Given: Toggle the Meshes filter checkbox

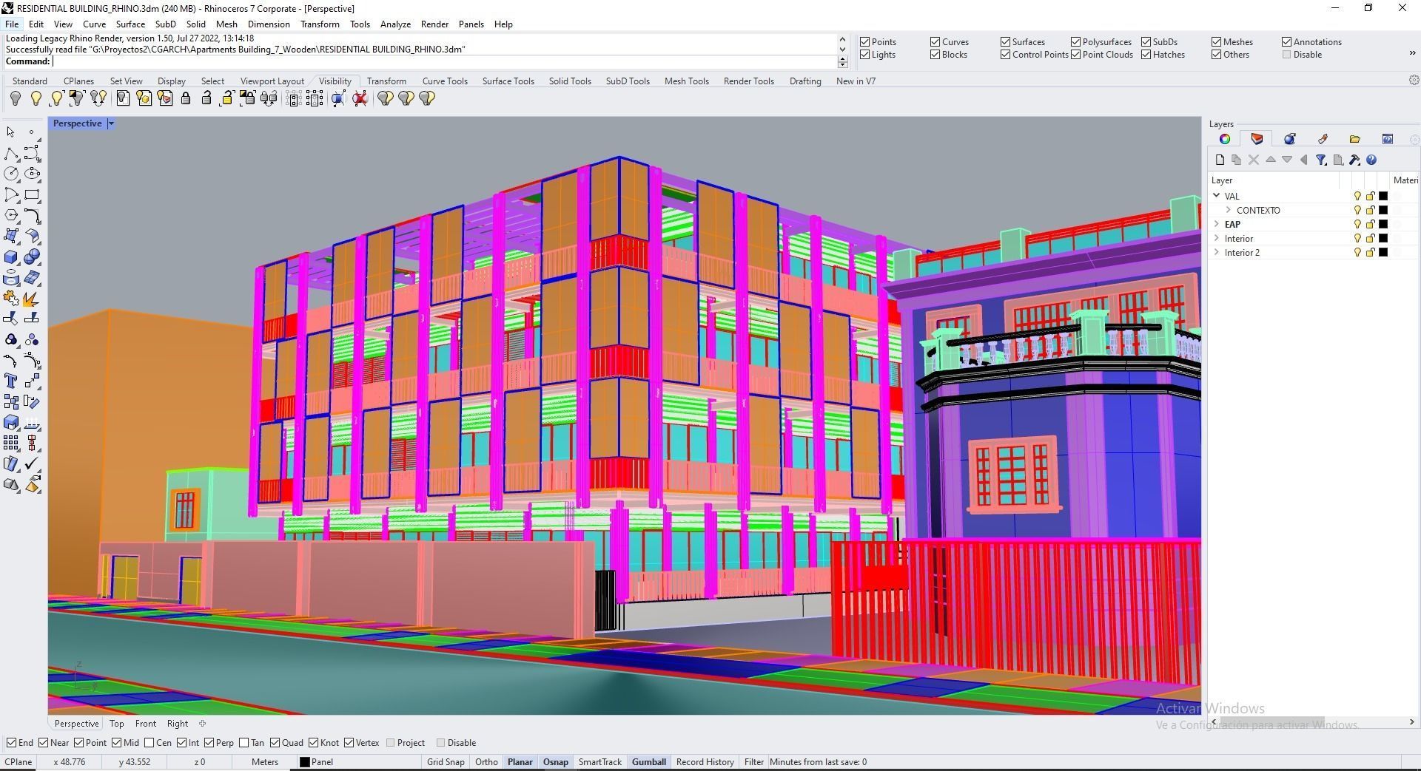Looking at the screenshot, I should coord(1216,42).
